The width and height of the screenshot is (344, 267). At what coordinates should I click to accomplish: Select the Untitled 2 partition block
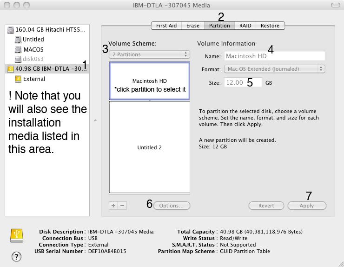tap(149, 147)
